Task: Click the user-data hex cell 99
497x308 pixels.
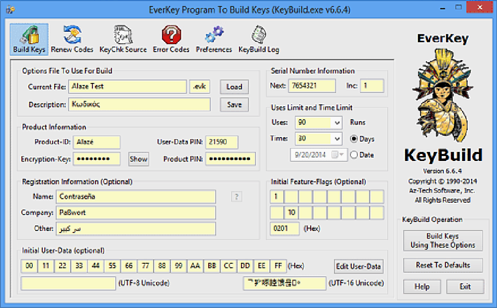Action: pos(178,266)
